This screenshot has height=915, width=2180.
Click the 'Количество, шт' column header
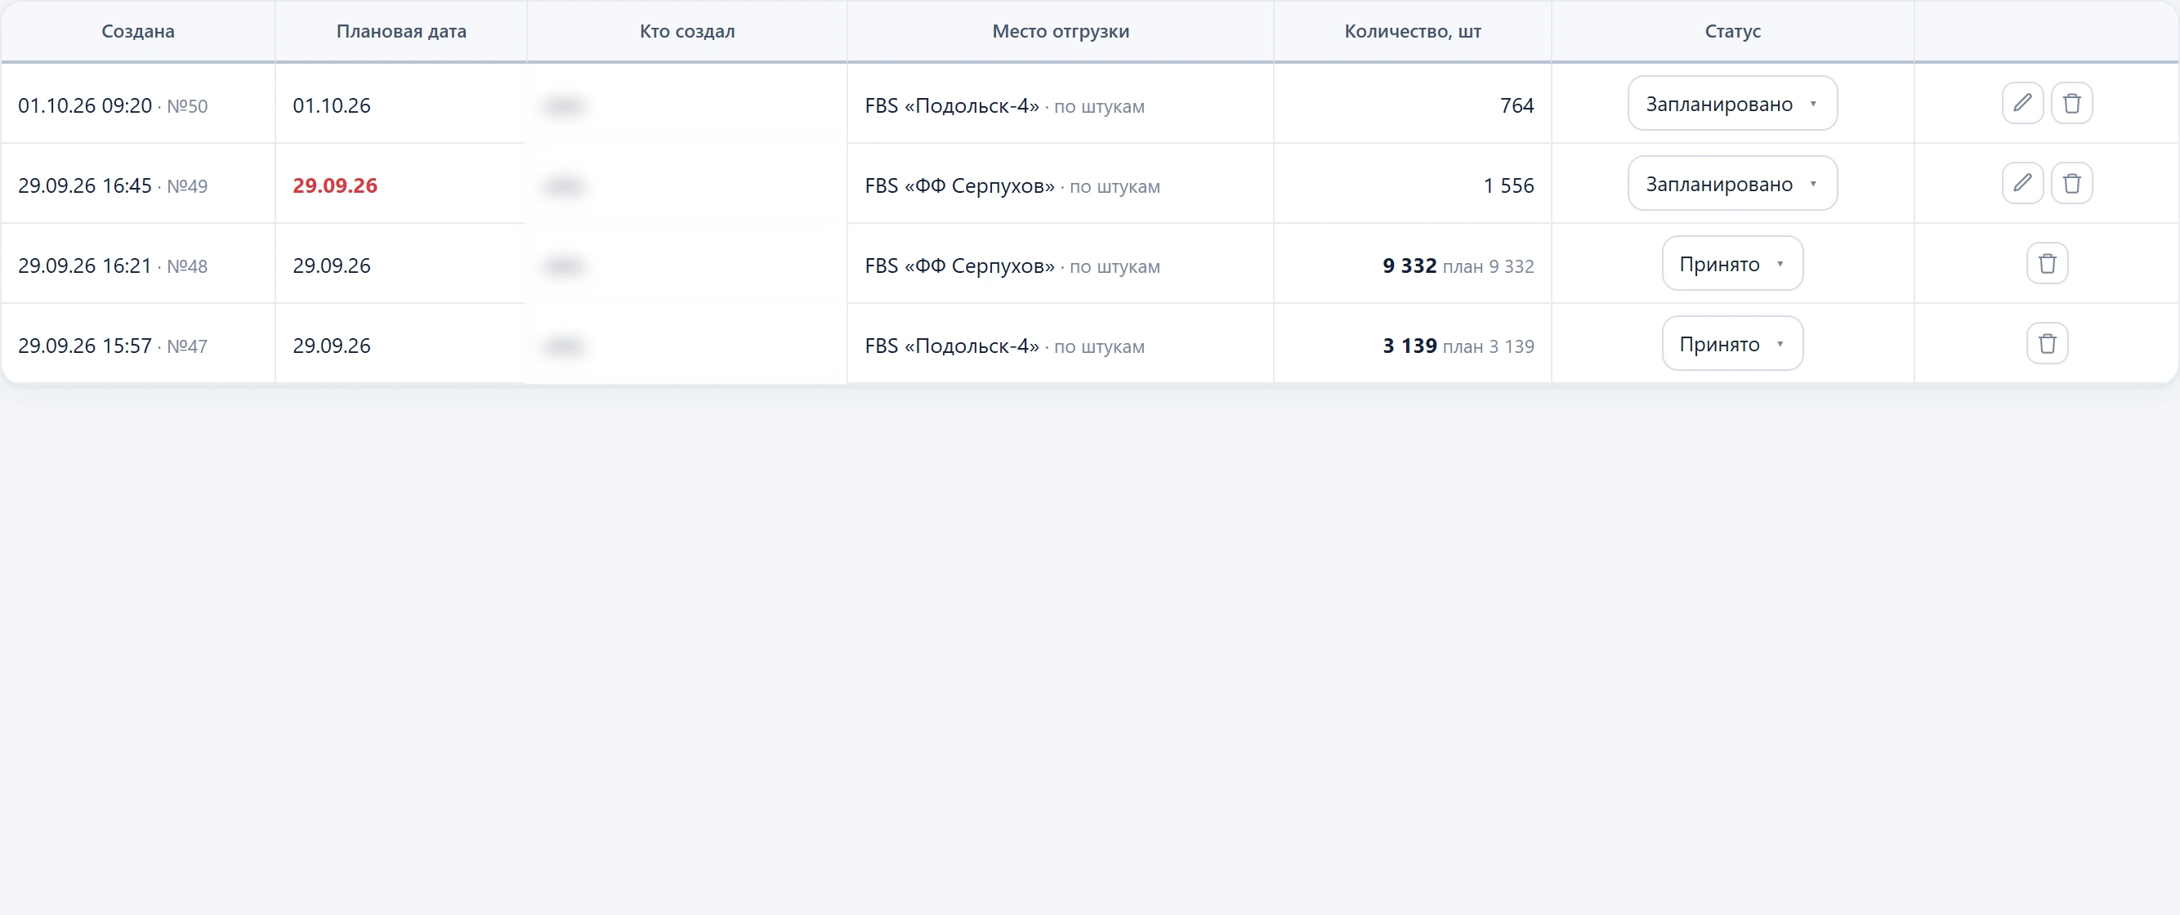[x=1413, y=31]
